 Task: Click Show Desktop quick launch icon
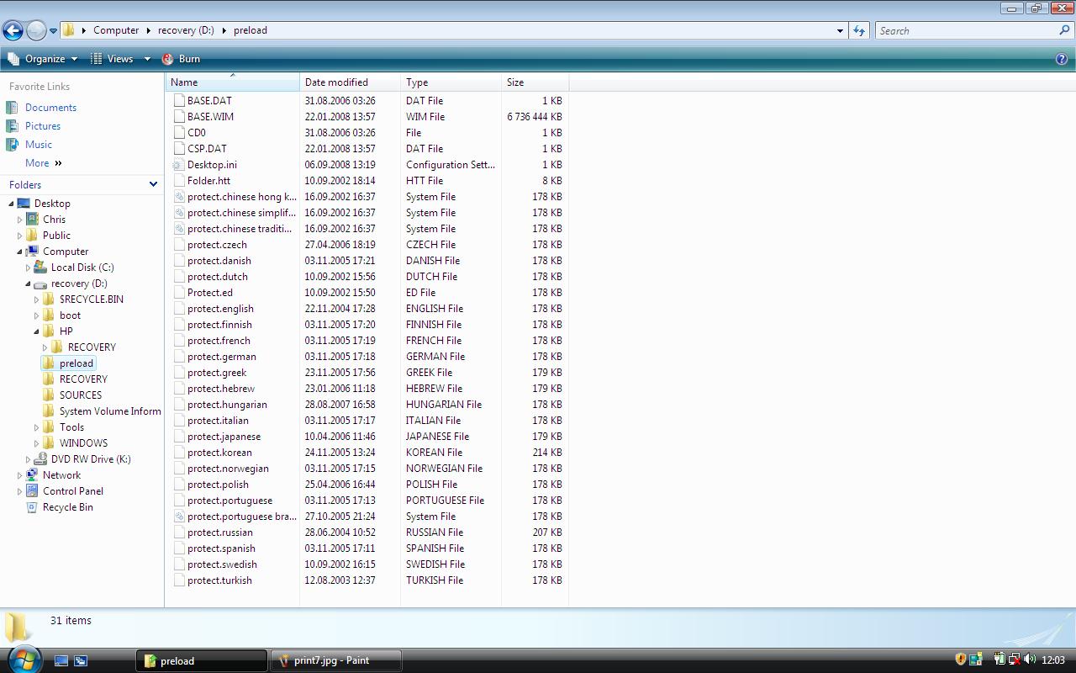tap(61, 661)
